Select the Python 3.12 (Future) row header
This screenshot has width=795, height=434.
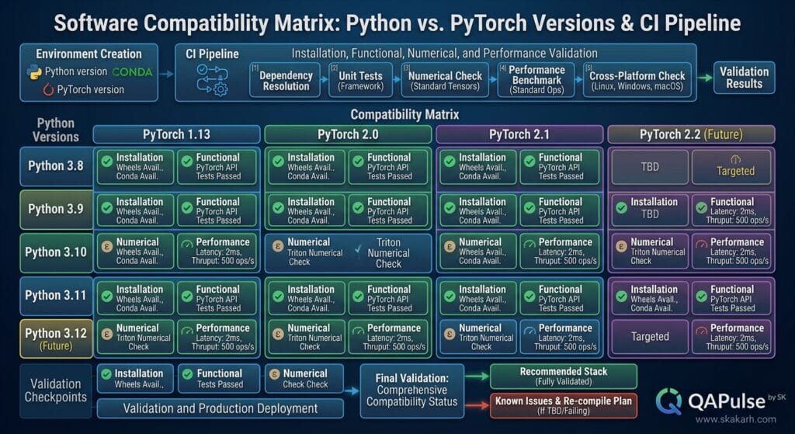pyautogui.click(x=56, y=339)
